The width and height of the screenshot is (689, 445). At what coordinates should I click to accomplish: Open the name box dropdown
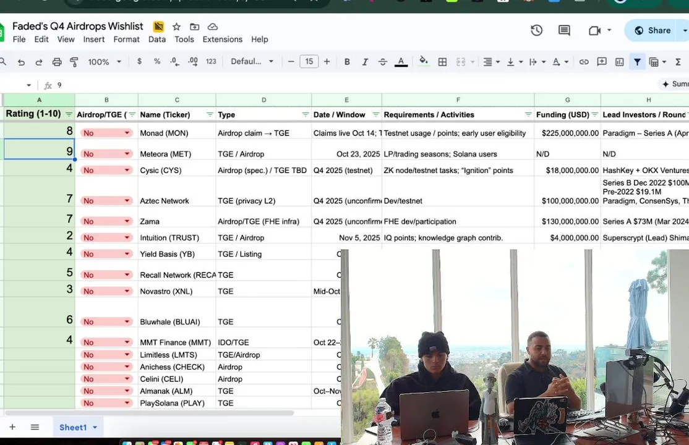28,85
